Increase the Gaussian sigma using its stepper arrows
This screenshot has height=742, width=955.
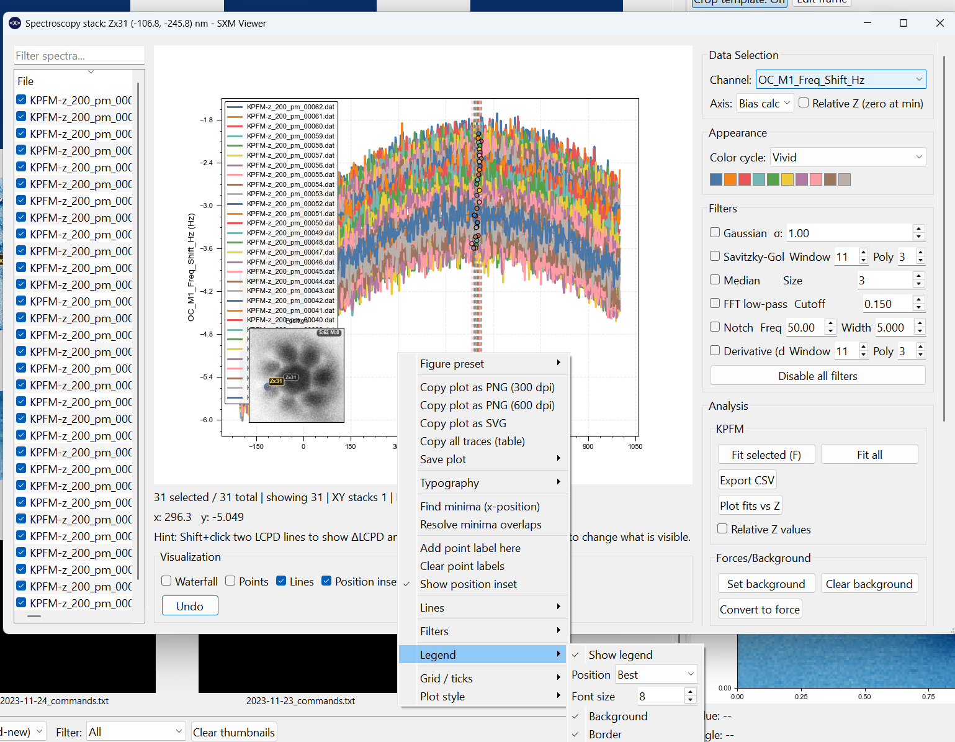tap(920, 229)
